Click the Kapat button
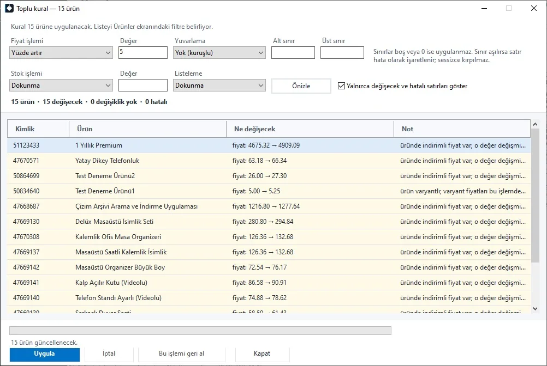 point(262,354)
